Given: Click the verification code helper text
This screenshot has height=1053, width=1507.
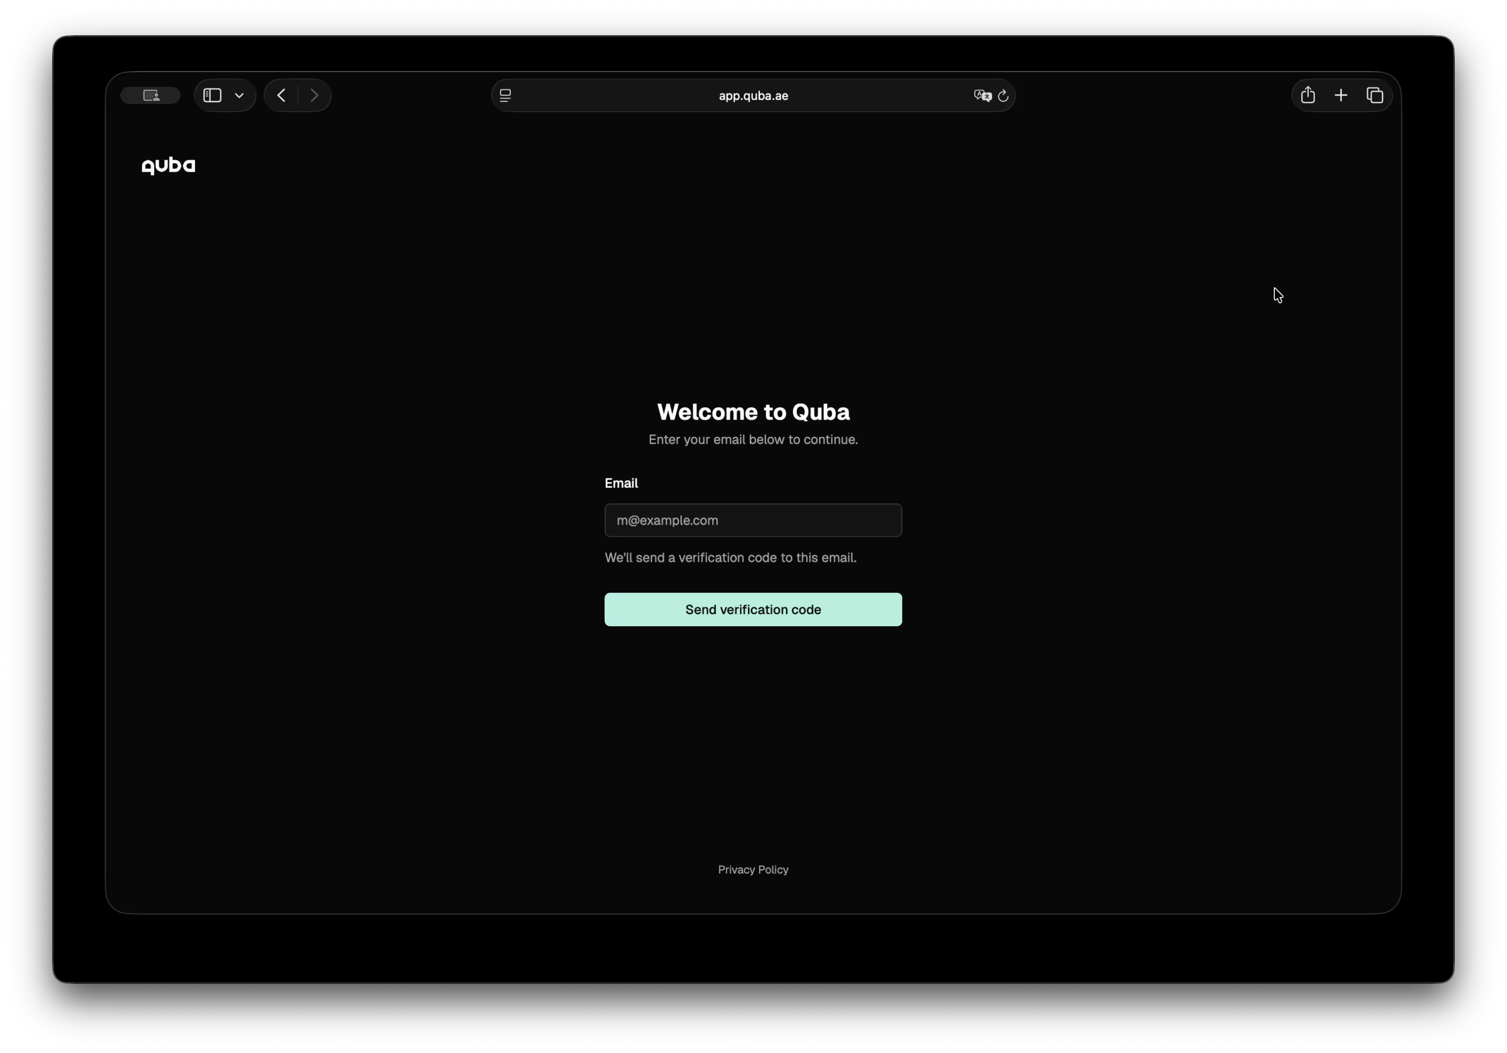Looking at the screenshot, I should click(730, 558).
